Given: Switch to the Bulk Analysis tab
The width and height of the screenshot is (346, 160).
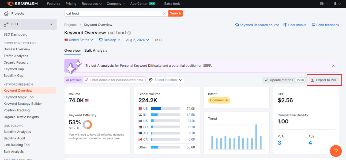Looking at the screenshot, I should coord(96,51).
